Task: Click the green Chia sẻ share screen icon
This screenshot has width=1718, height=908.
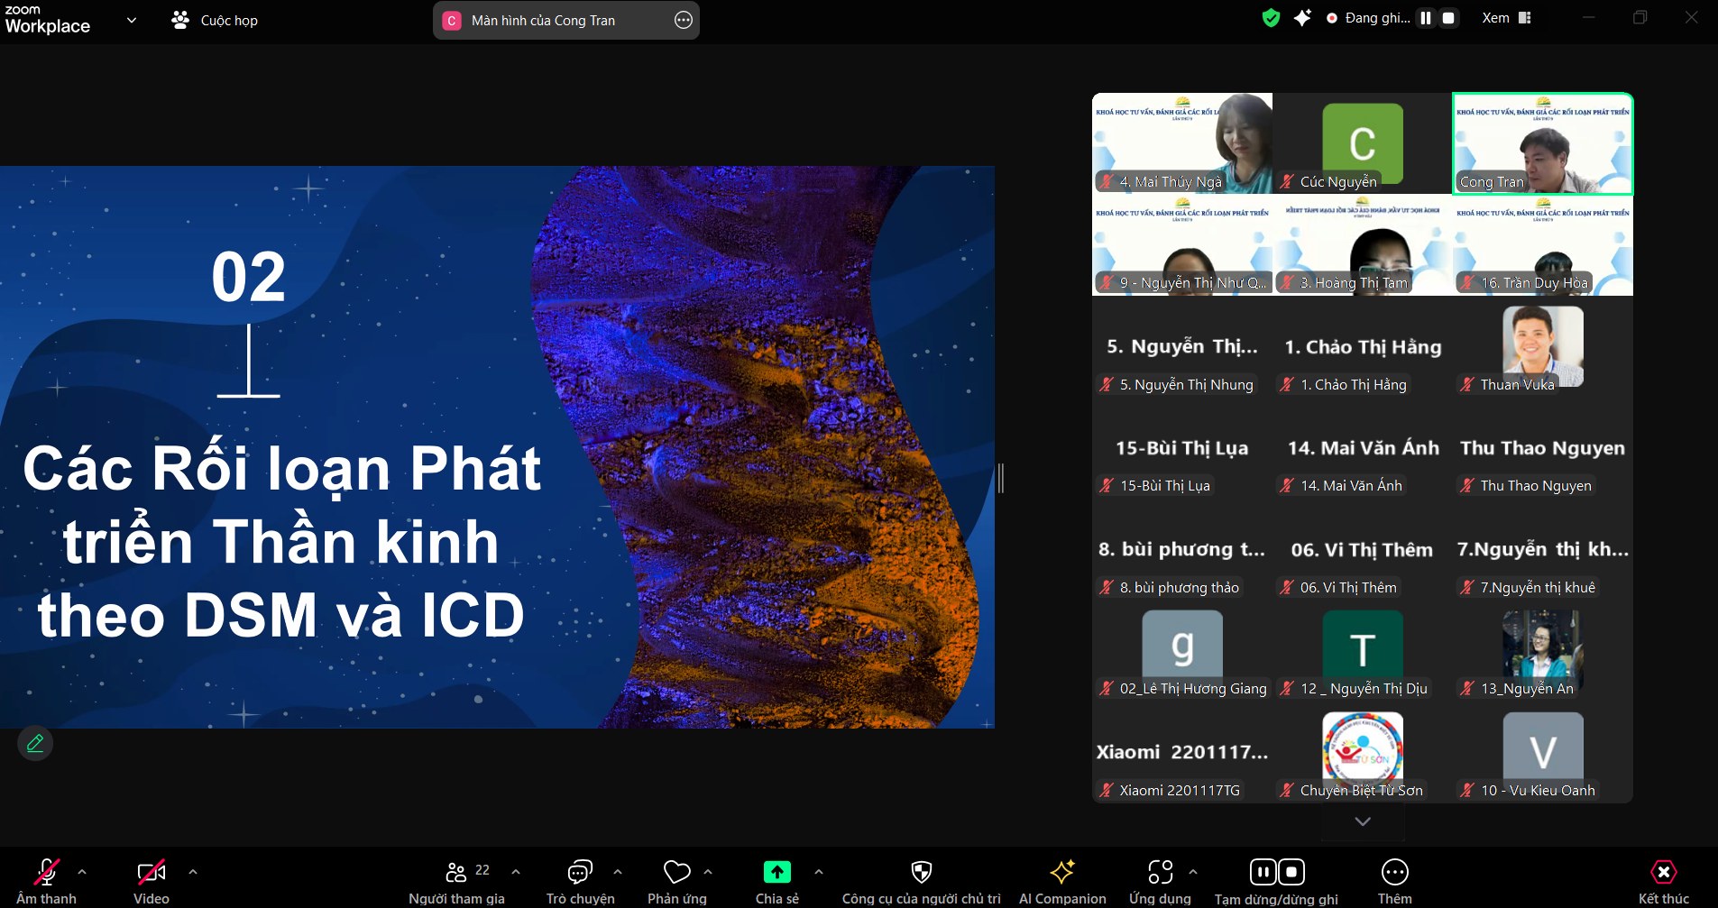Action: [776, 873]
